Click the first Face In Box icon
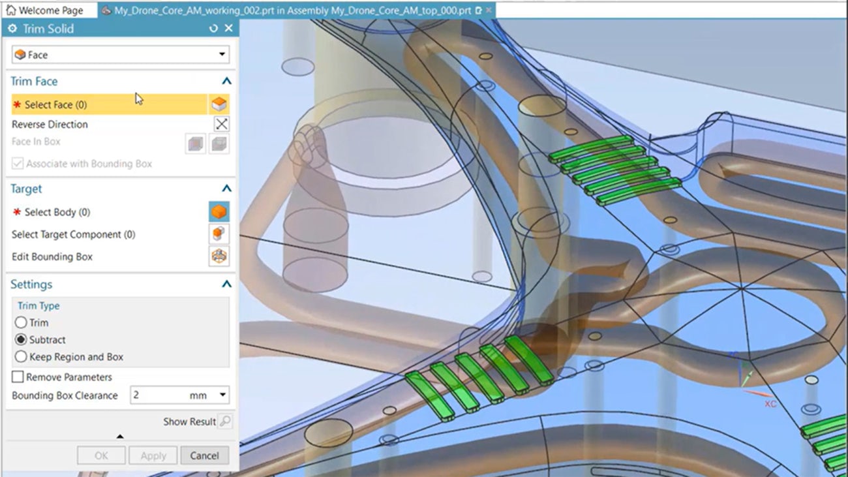The width and height of the screenshot is (848, 477). click(195, 144)
